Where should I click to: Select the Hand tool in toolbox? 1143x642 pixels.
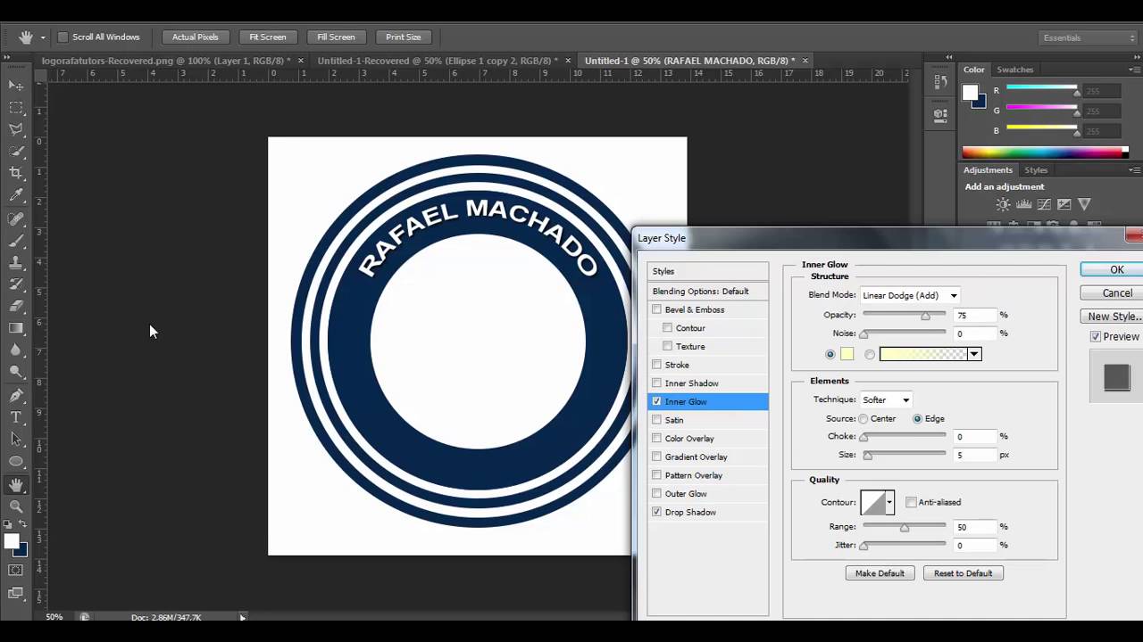tap(16, 485)
